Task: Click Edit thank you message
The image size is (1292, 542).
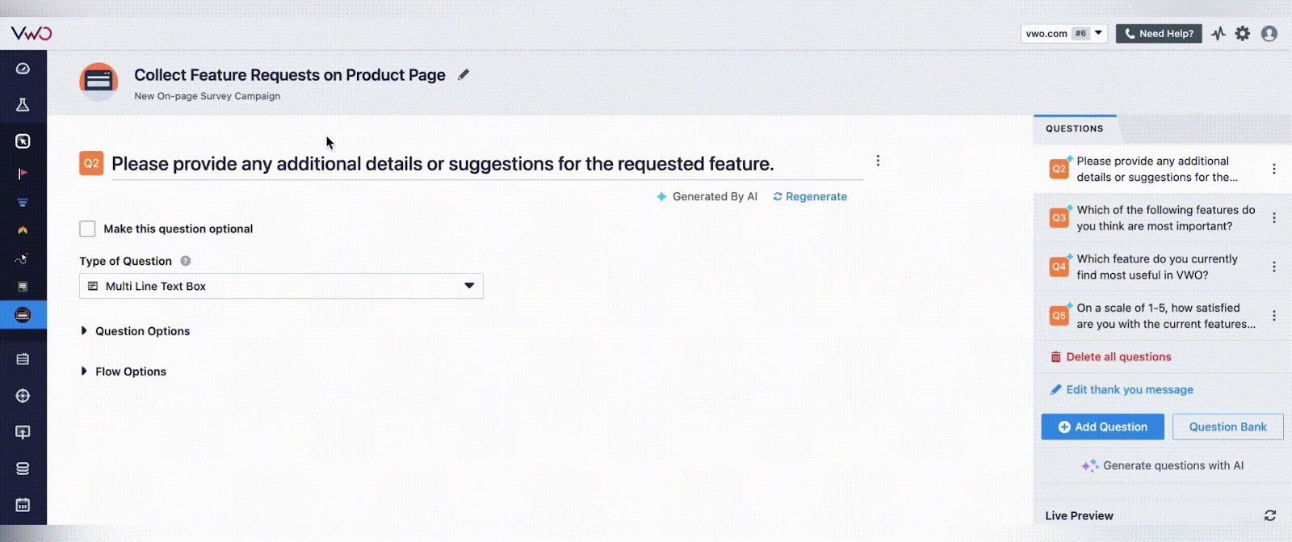Action: tap(1122, 389)
